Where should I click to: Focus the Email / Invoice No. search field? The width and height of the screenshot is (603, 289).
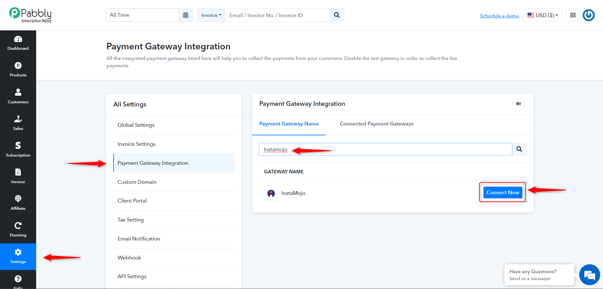(278, 15)
